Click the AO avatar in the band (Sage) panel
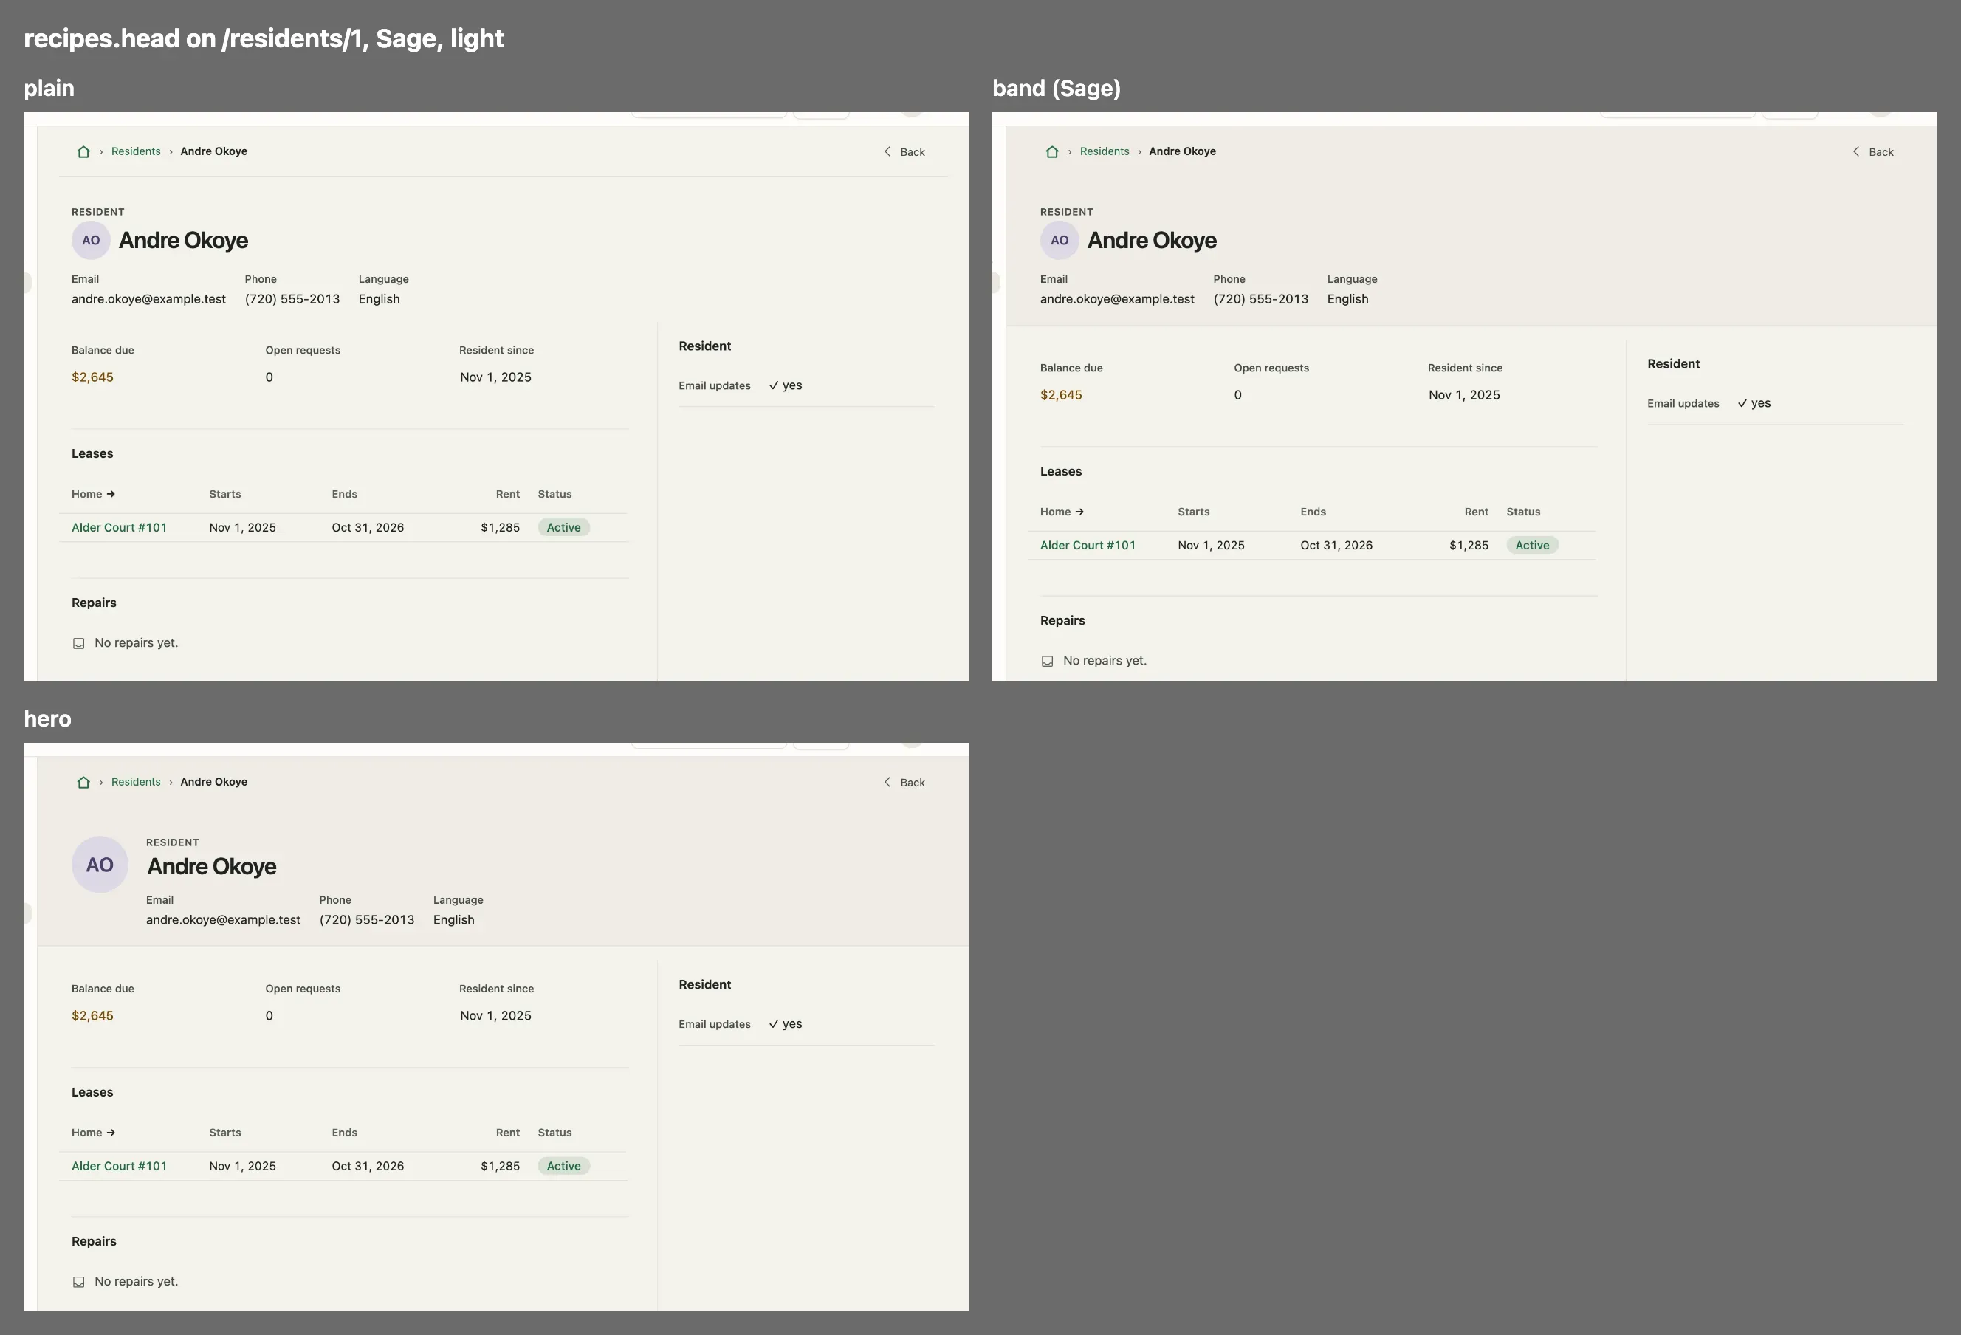The image size is (1961, 1335). (x=1060, y=241)
